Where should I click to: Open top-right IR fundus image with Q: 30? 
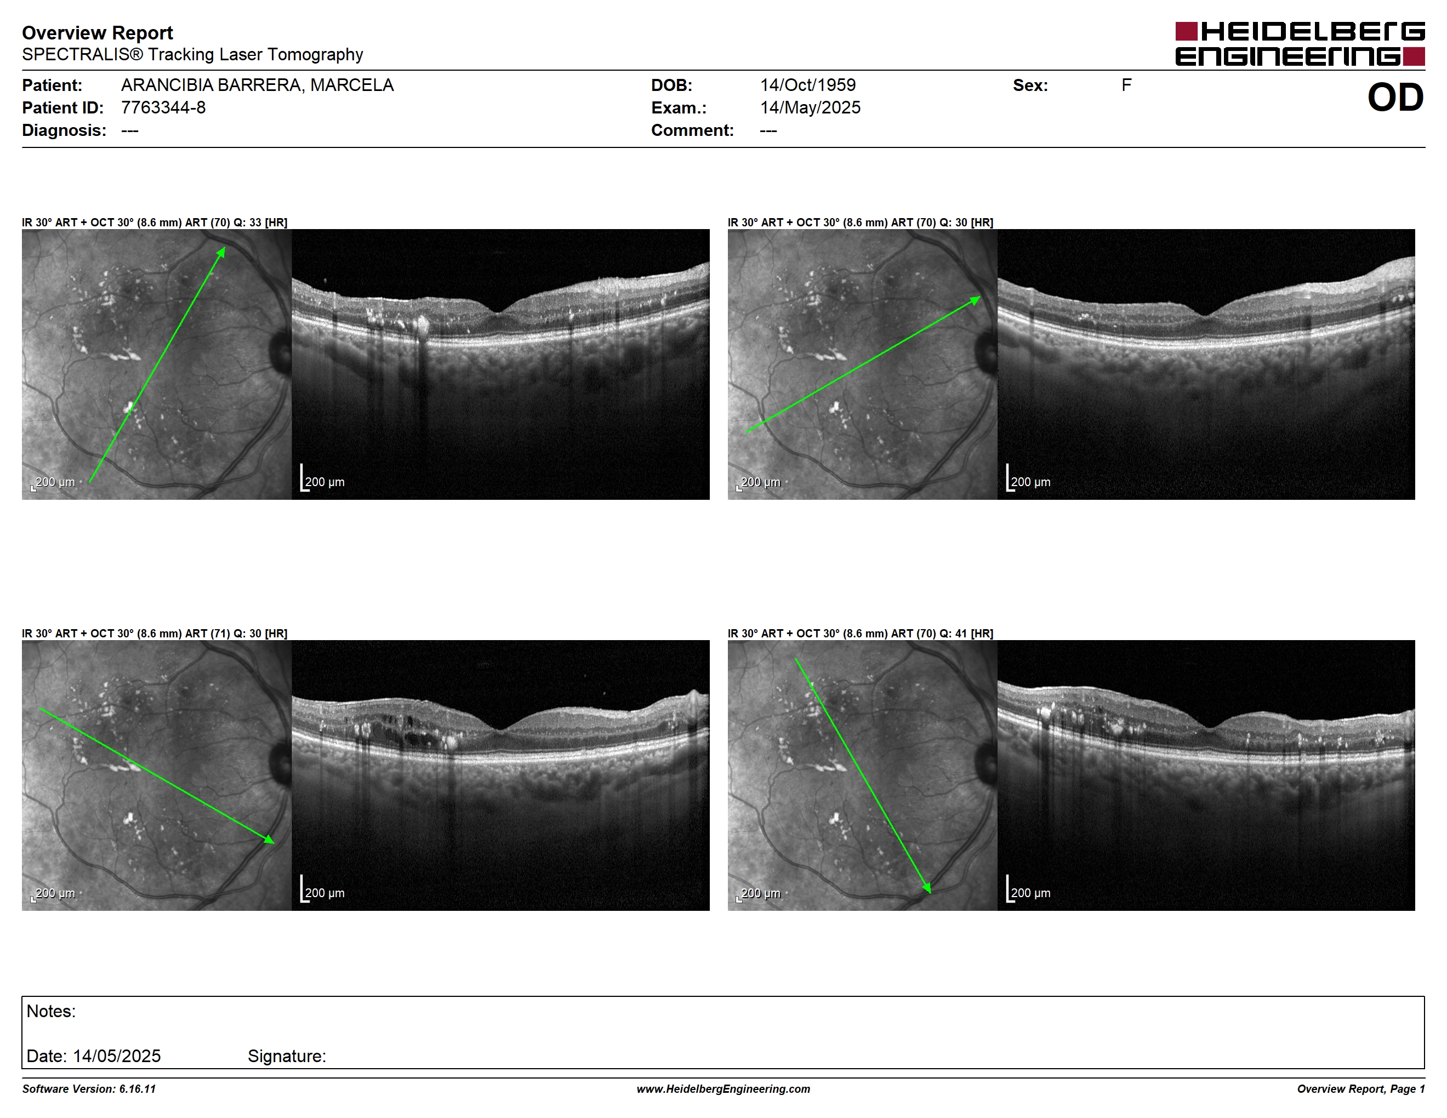pyautogui.click(x=863, y=364)
